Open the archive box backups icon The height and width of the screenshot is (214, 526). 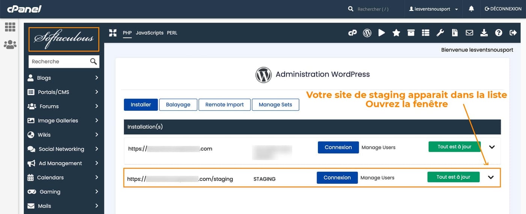tap(411, 33)
